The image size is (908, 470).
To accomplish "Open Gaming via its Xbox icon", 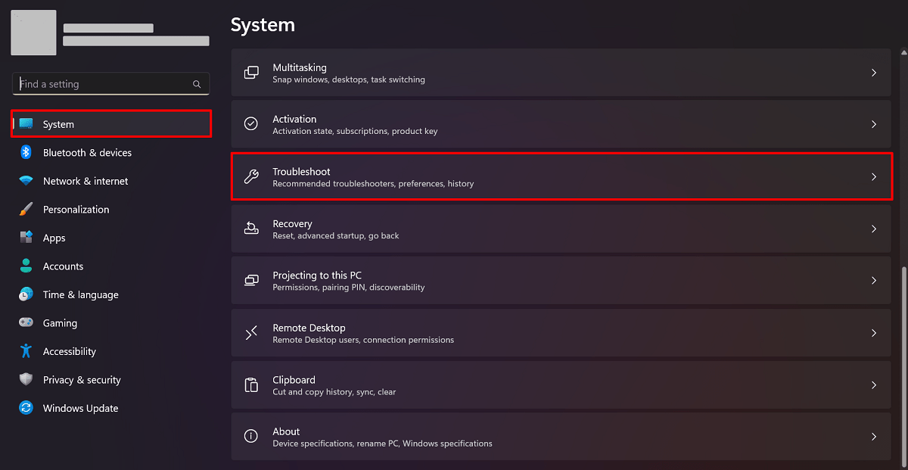I will [26, 322].
